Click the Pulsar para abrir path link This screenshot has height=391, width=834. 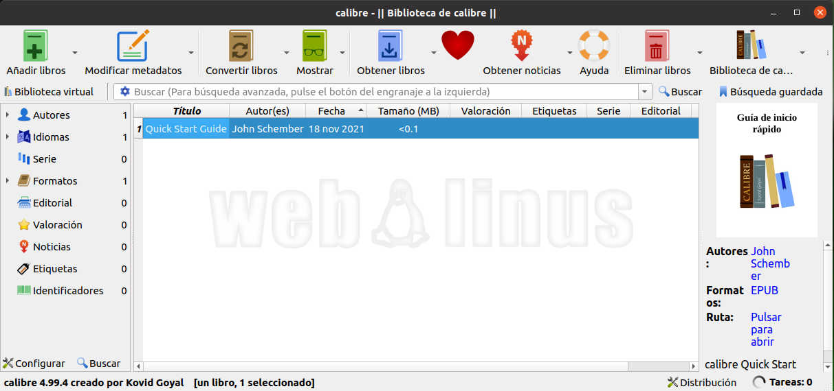point(766,329)
